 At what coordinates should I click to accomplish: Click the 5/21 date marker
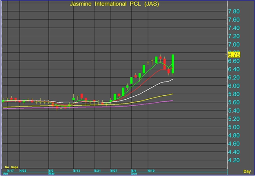[x=98, y=171]
